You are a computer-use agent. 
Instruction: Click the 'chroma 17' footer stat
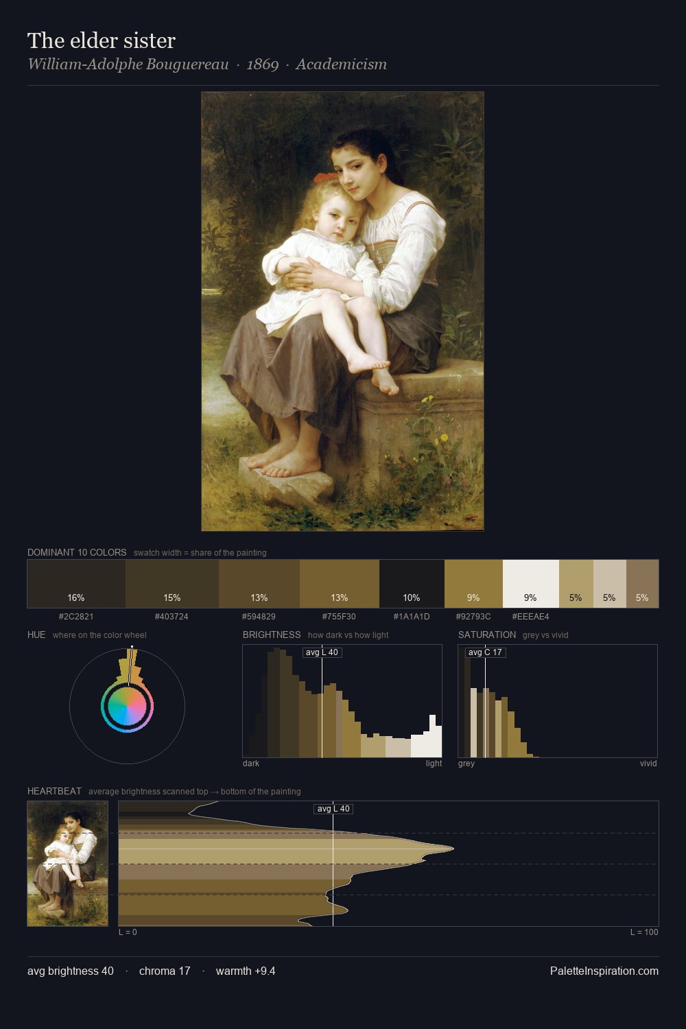pos(165,971)
